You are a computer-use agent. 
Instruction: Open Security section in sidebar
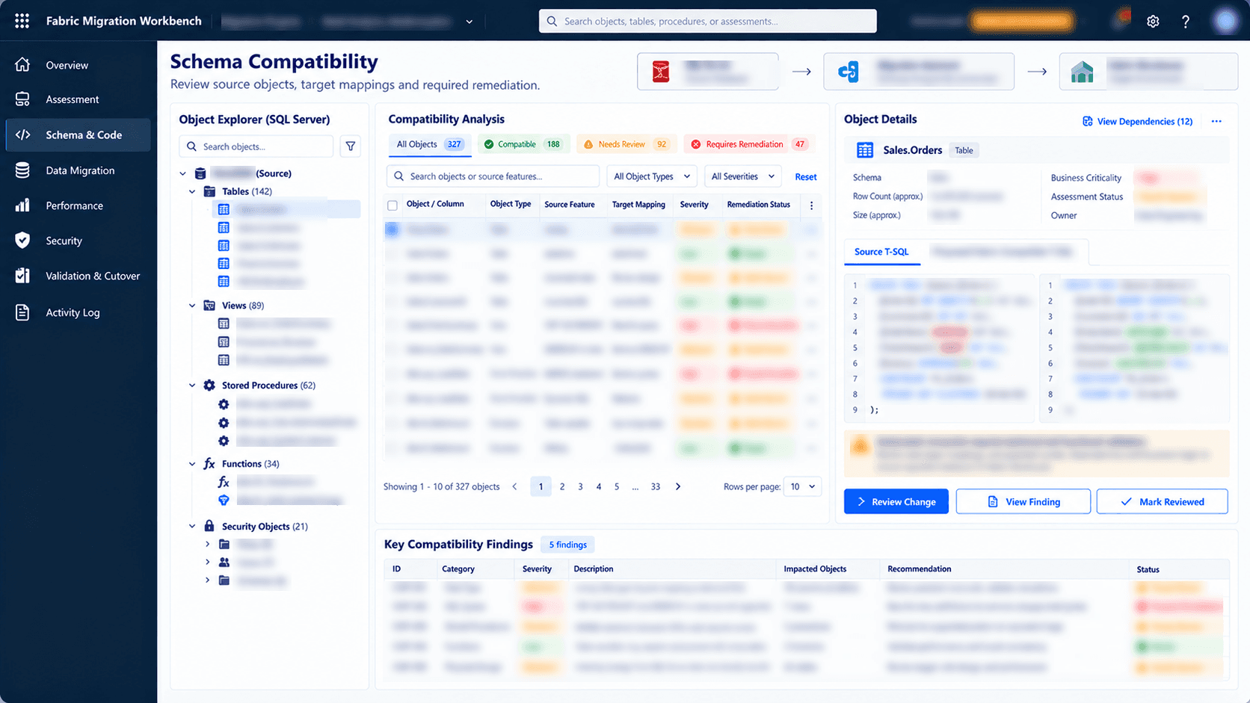pos(78,241)
